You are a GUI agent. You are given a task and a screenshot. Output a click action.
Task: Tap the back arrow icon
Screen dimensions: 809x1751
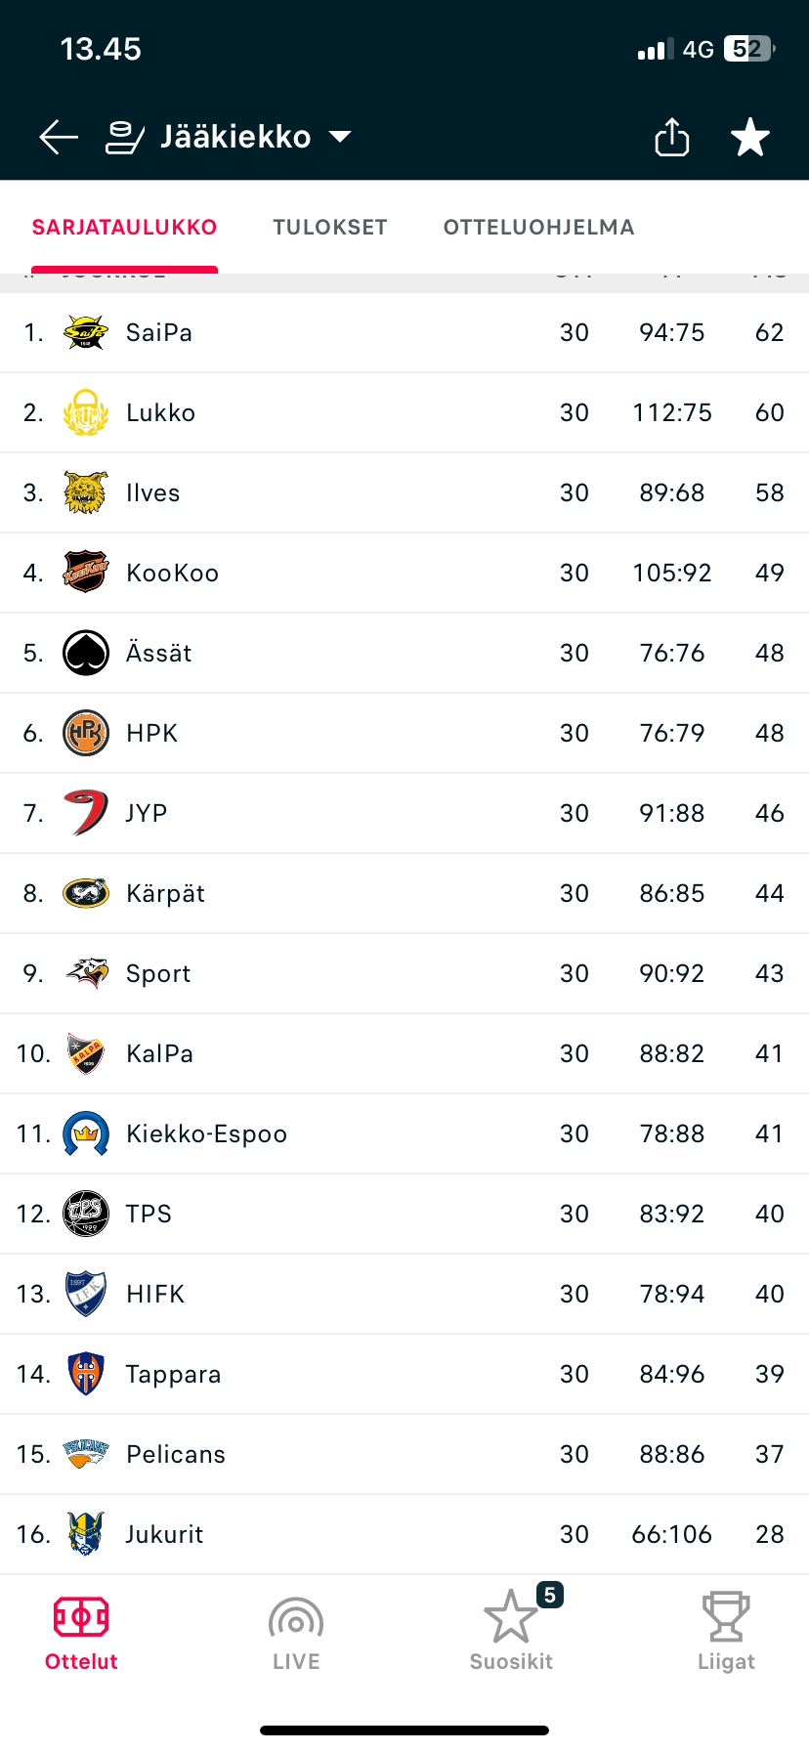click(59, 137)
